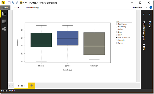The image size is (154, 94).
Task: Switch to Data table view icon
Action: point(4,22)
